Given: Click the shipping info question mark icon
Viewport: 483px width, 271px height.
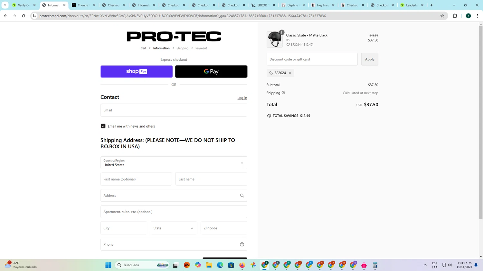Looking at the screenshot, I should coord(283,93).
